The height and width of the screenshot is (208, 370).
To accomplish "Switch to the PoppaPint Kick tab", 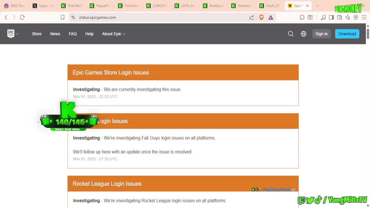I will (x=100, y=6).
